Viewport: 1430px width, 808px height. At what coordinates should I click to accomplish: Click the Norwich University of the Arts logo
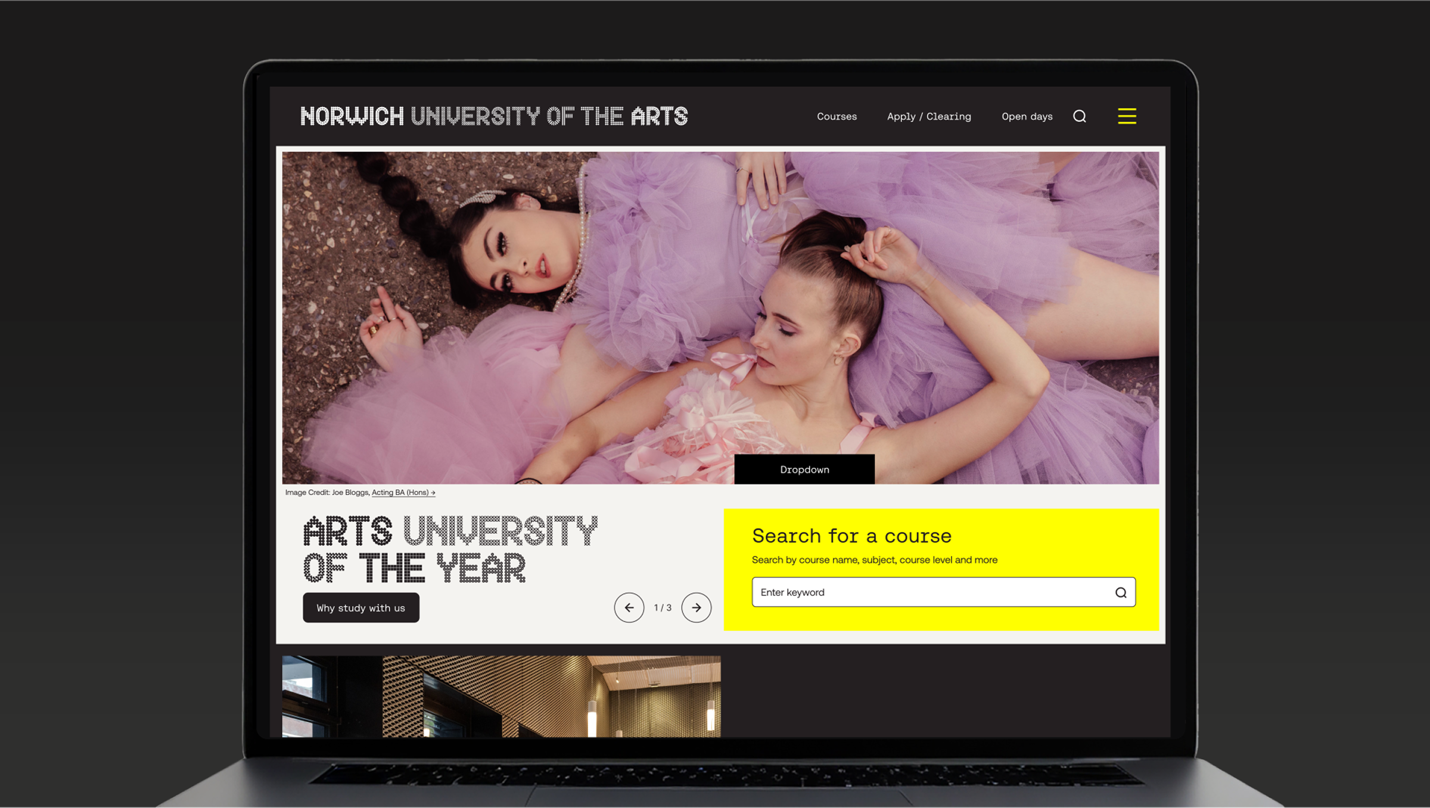tap(494, 116)
